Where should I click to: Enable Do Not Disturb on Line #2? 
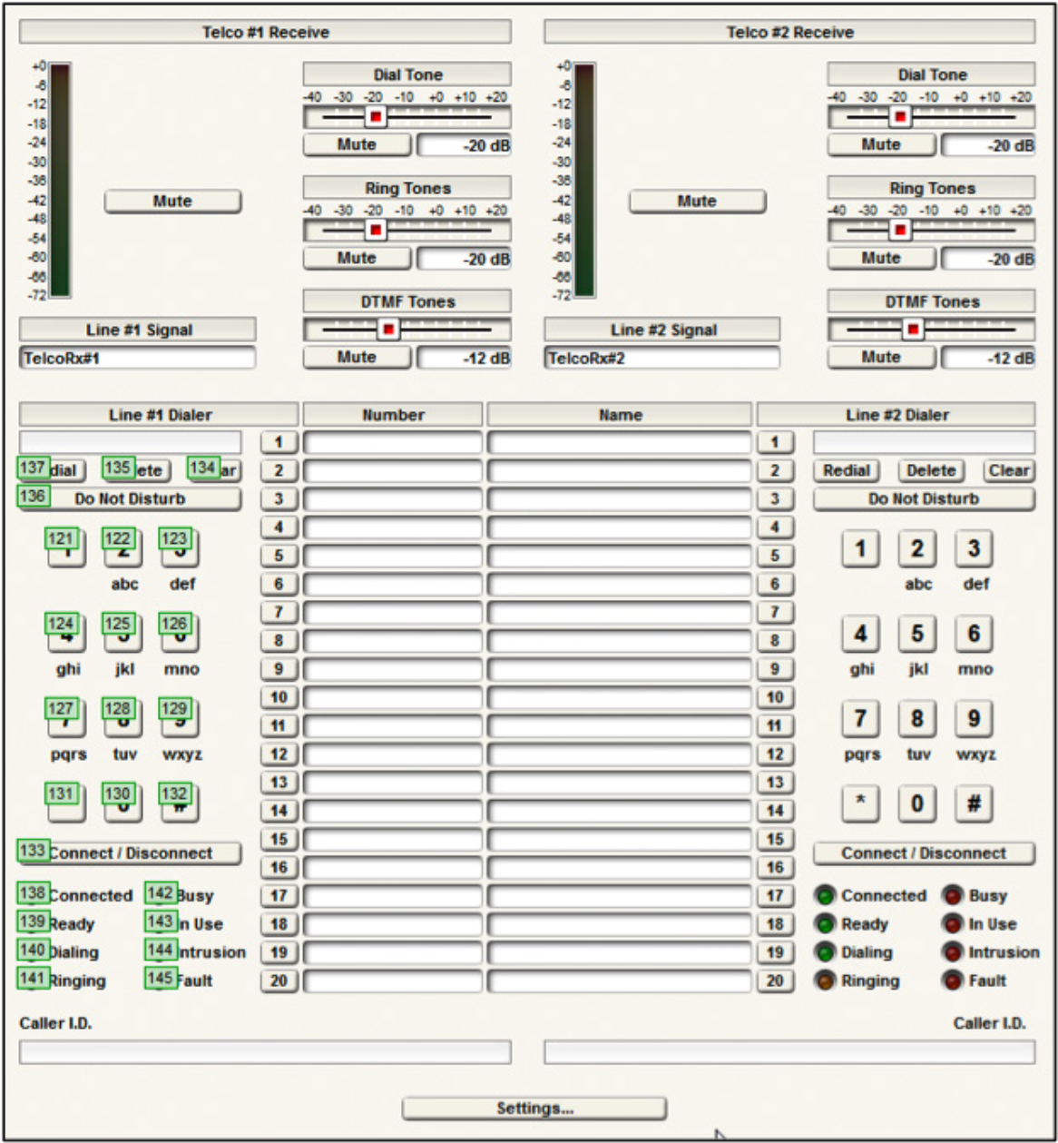point(923,498)
